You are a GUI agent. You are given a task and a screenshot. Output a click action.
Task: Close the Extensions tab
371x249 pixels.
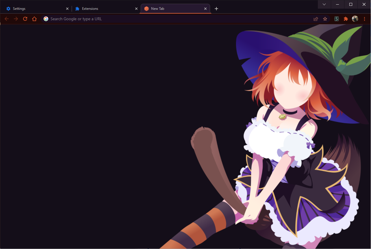[136, 9]
